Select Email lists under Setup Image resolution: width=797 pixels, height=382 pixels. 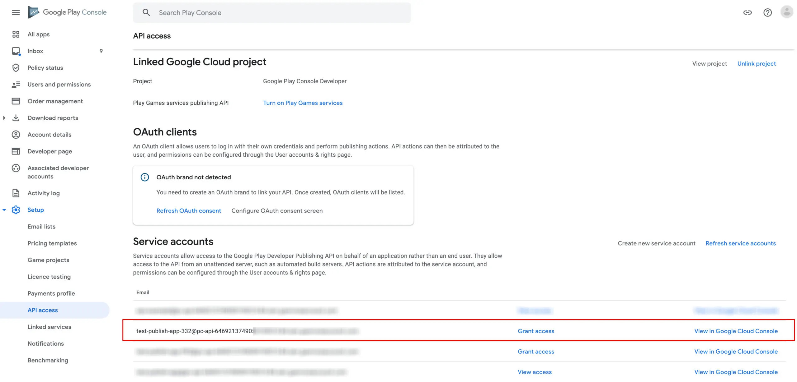point(41,227)
